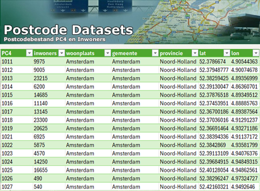Click inwoners value 13145

point(41,111)
